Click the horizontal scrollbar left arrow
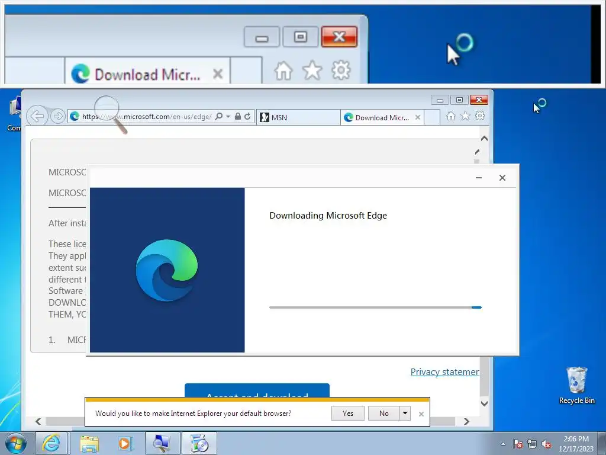 [x=38, y=421]
